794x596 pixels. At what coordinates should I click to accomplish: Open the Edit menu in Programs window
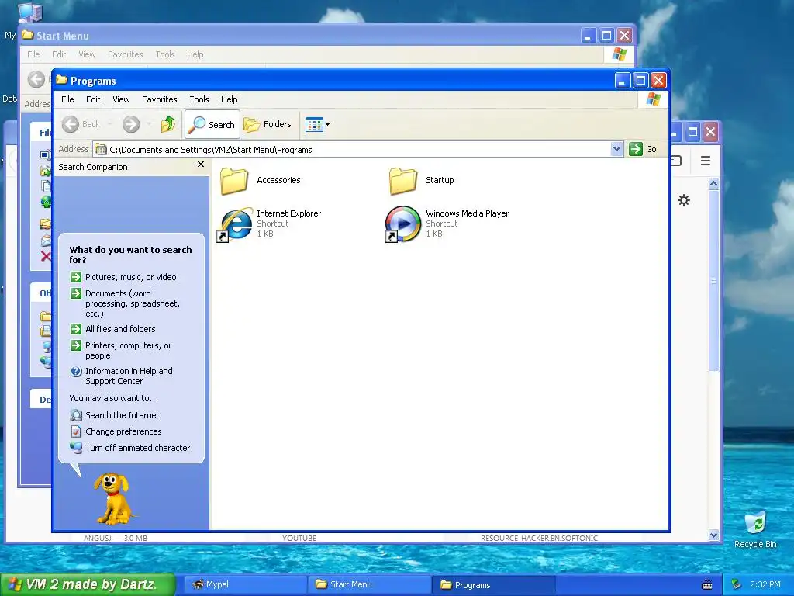(x=93, y=99)
